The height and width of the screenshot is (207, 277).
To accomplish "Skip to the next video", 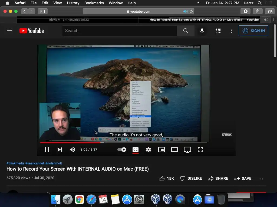I will point(60,150).
